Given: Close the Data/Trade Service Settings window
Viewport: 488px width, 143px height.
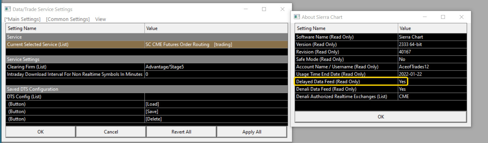Looking at the screenshot, I should [282, 9].
